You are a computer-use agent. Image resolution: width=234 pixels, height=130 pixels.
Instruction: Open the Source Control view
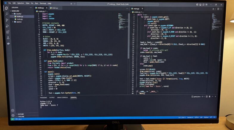pos(7,20)
